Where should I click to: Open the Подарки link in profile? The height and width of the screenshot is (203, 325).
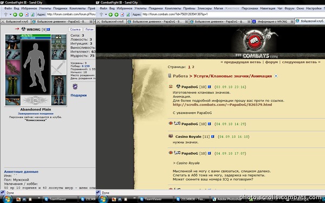coord(79,95)
